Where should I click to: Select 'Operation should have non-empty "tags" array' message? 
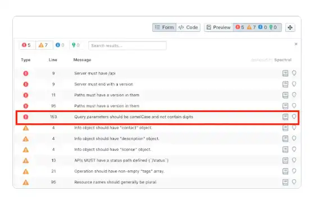(119, 171)
